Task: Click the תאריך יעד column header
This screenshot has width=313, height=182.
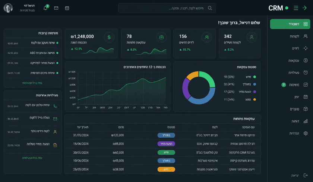Action: tap(83, 127)
